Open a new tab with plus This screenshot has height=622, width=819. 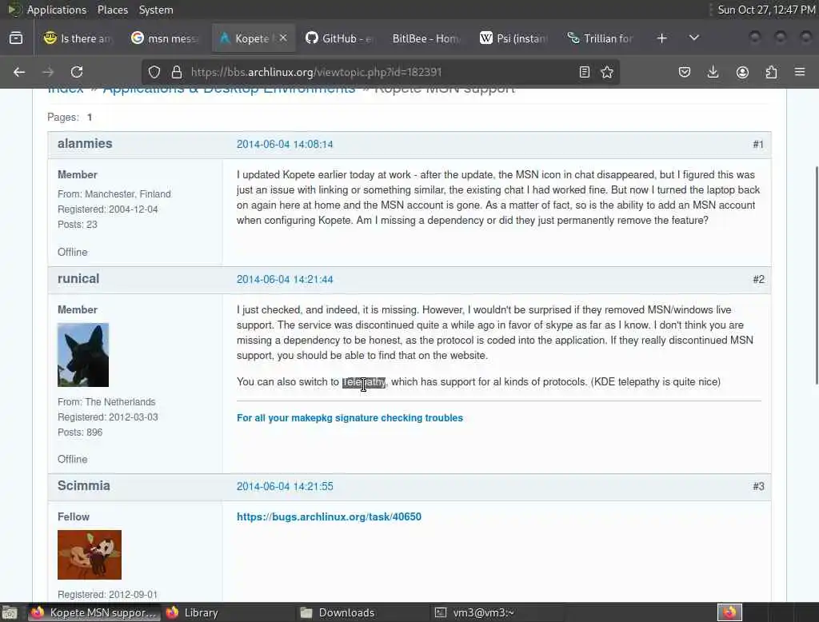[661, 38]
